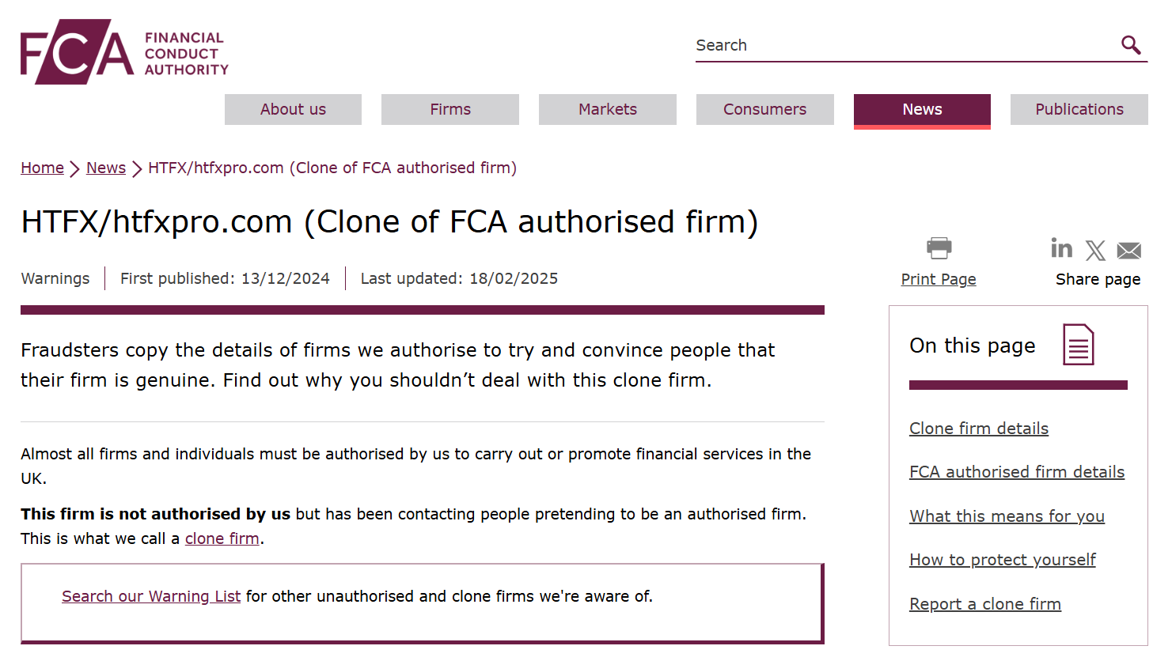1172x661 pixels.
Task: Open the About us menu
Action: (x=293, y=109)
